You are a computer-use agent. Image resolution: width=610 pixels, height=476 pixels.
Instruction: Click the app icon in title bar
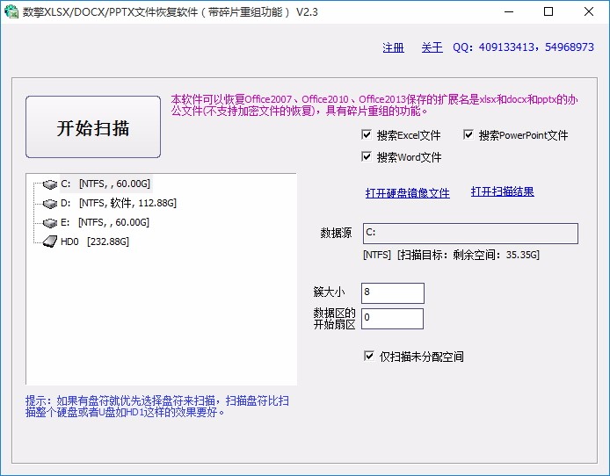11,11
